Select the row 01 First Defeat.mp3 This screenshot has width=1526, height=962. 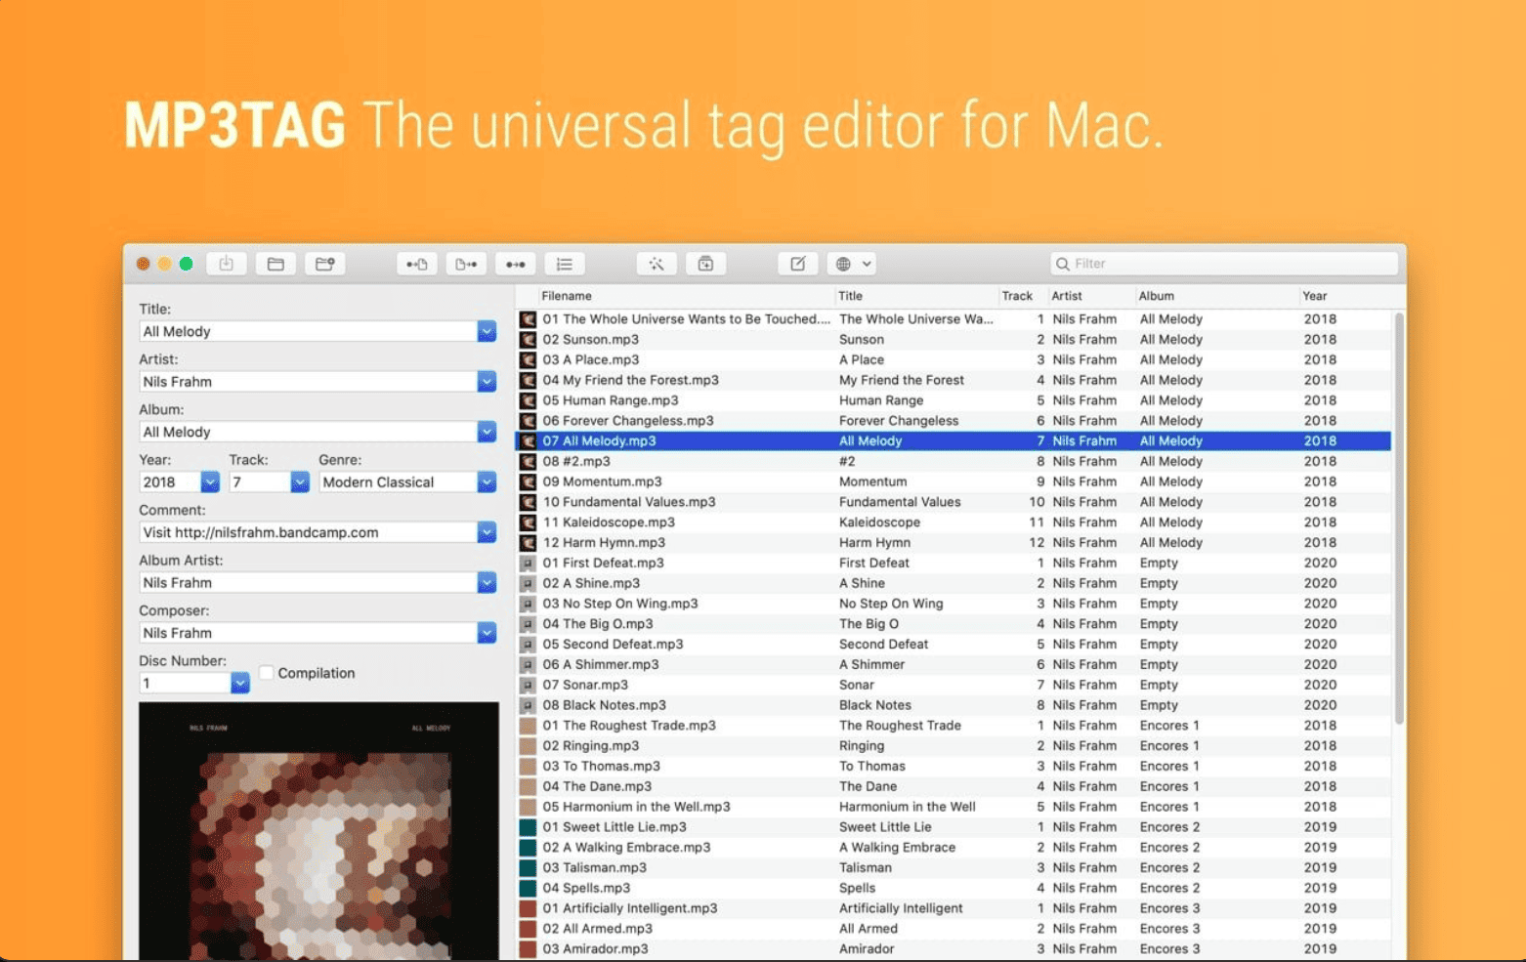pos(954,564)
